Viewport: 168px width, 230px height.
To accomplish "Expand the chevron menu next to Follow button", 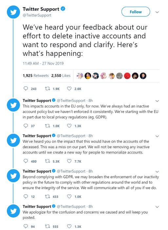I will coord(157,12).
